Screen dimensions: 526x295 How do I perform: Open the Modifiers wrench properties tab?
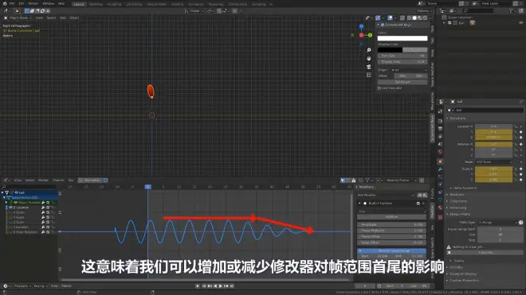click(440, 169)
